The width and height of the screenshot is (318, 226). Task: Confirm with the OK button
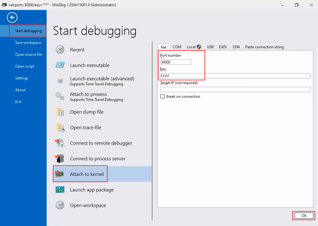[304, 216]
